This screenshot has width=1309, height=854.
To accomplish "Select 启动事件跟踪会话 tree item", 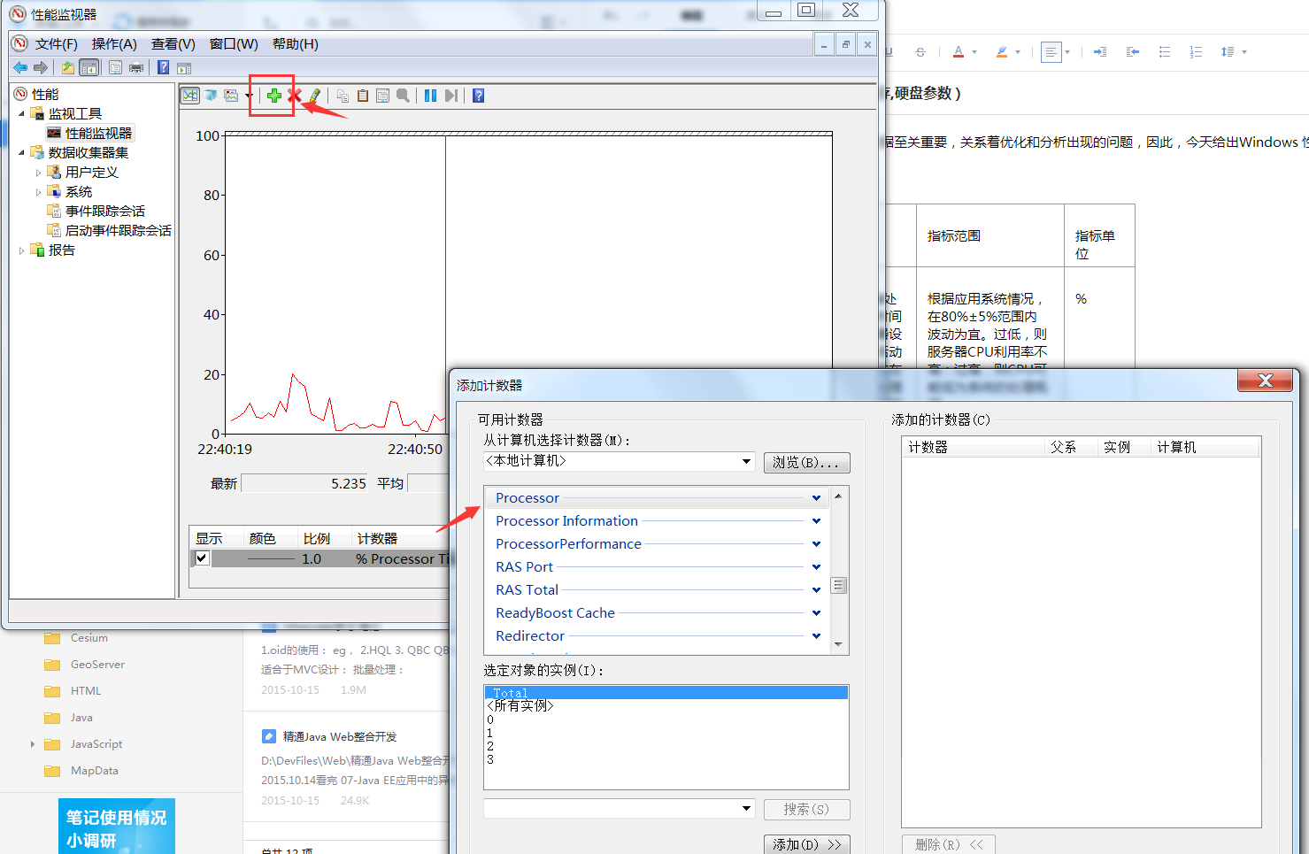I will (118, 230).
